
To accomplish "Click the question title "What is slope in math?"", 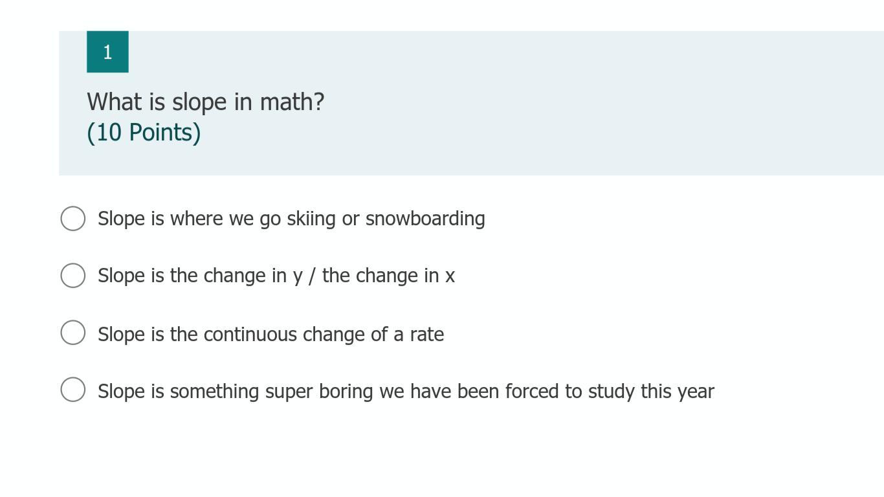I will pyautogui.click(x=205, y=102).
